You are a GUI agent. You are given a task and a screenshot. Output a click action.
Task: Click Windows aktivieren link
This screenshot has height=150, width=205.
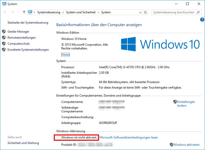[x=186, y=145]
